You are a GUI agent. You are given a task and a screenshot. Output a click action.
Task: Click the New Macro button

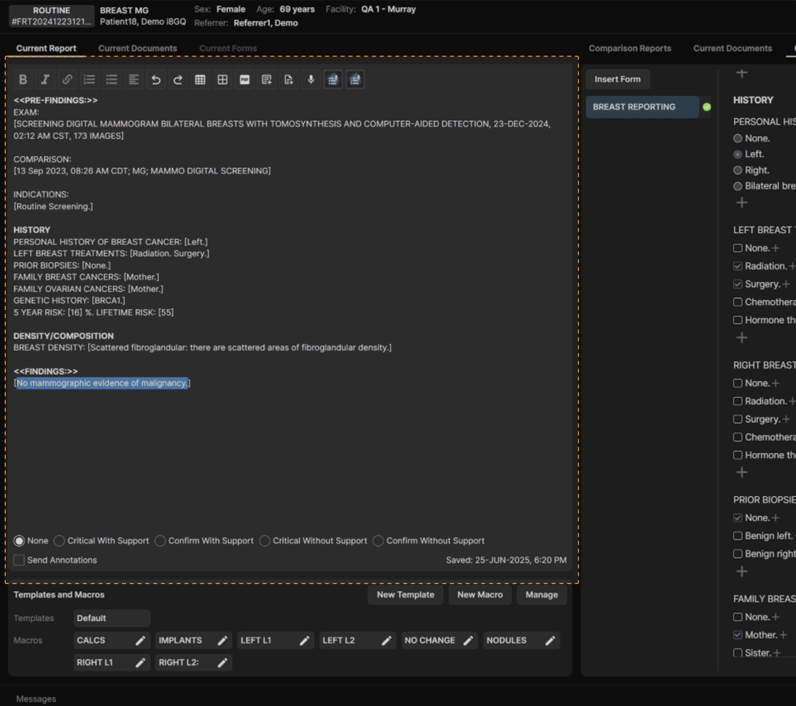coord(479,595)
